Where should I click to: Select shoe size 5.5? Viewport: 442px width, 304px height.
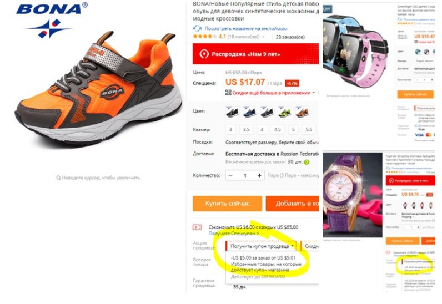pyautogui.click(x=309, y=130)
